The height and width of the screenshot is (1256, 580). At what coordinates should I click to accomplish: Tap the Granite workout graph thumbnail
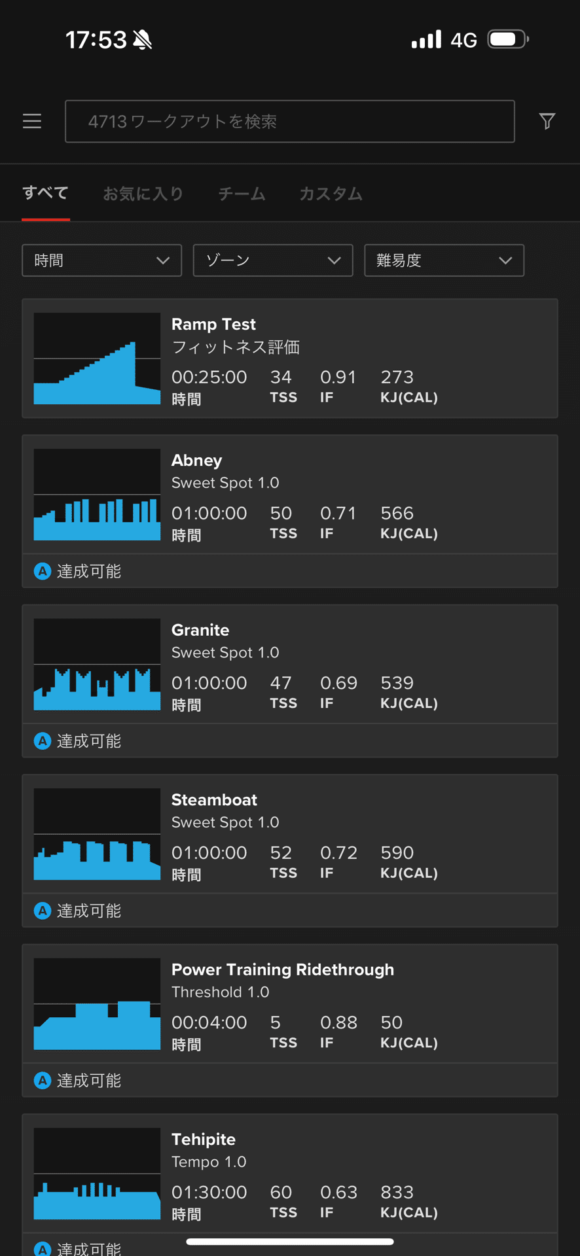tap(97, 664)
